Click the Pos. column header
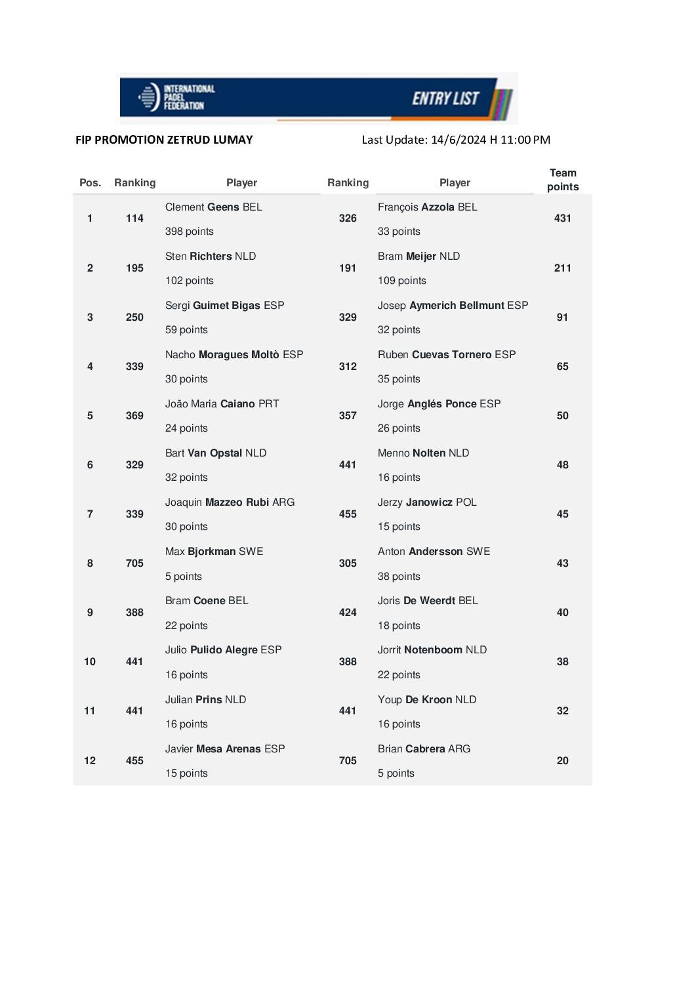 90,183
